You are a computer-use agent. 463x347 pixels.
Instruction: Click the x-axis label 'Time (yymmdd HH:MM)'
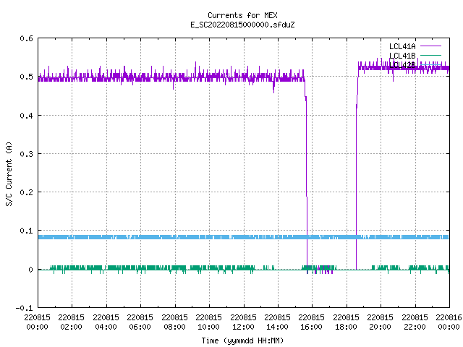pyautogui.click(x=242, y=340)
